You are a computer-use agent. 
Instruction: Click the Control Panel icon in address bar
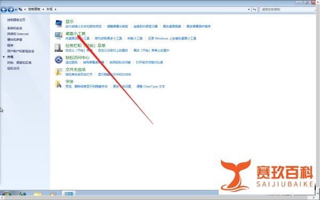click(20, 9)
